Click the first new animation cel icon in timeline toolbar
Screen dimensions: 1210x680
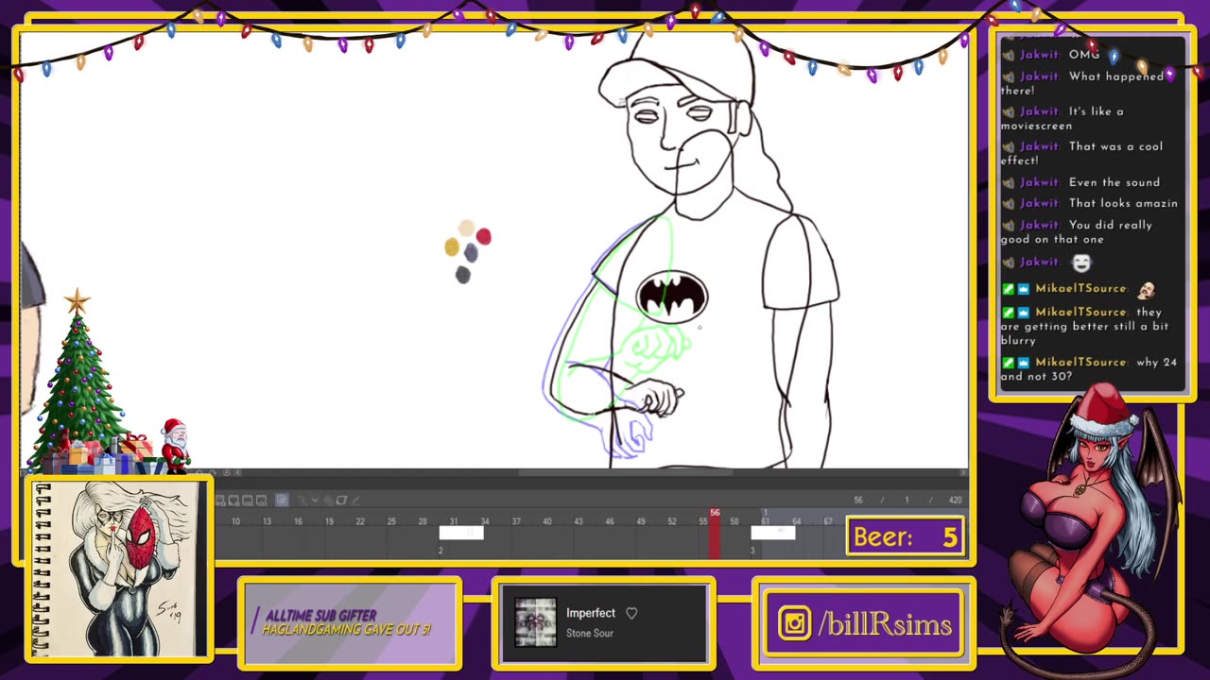221,501
